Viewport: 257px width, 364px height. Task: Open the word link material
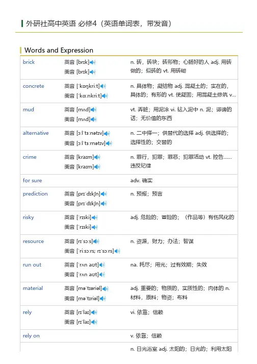(x=33, y=288)
